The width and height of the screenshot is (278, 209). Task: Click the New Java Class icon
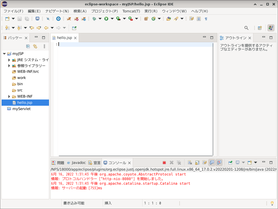[x=154, y=19]
